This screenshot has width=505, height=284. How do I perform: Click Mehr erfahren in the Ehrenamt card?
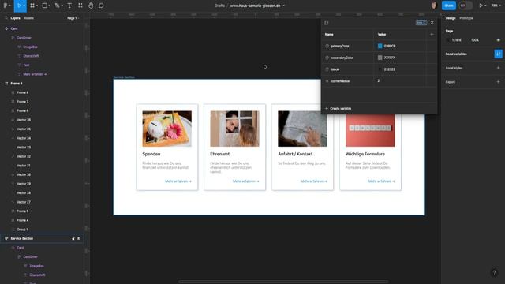coord(245,181)
